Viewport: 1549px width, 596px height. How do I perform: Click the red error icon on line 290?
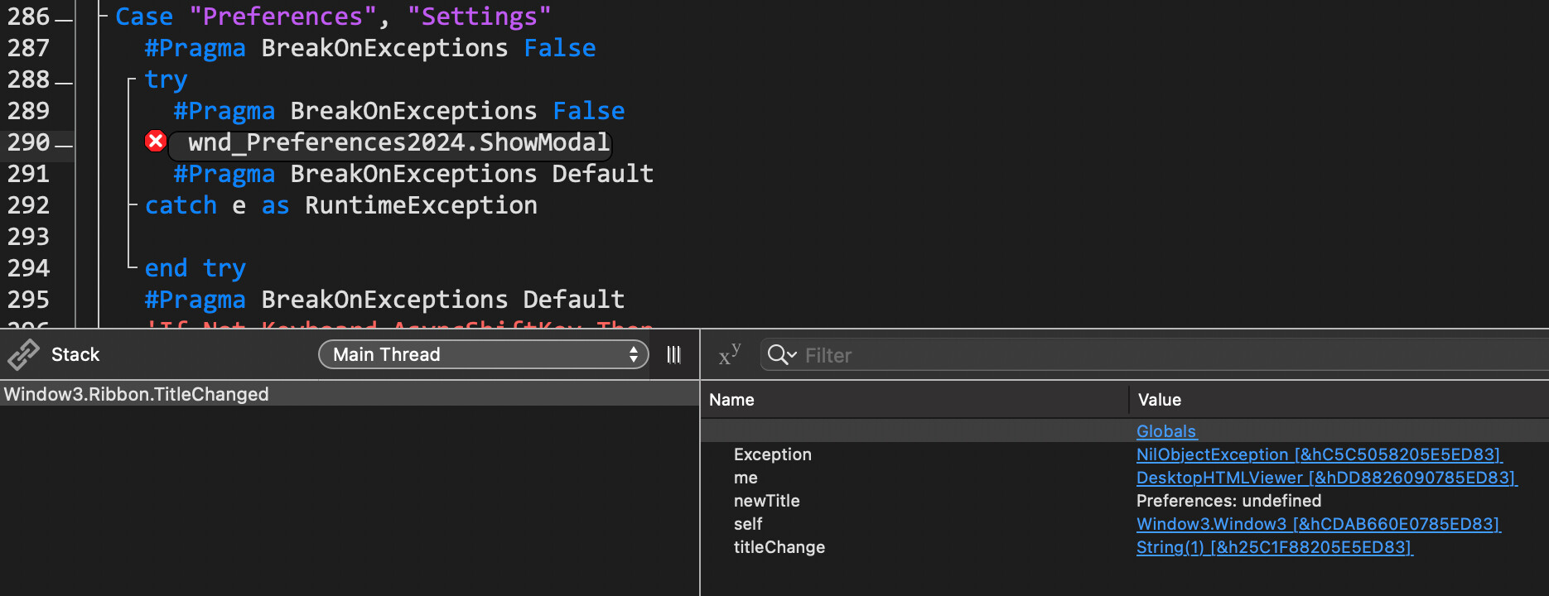[x=155, y=142]
